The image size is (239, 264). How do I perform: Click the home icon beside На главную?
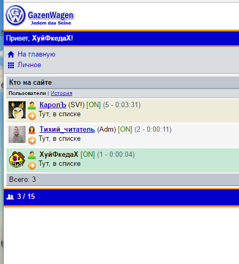(11, 54)
